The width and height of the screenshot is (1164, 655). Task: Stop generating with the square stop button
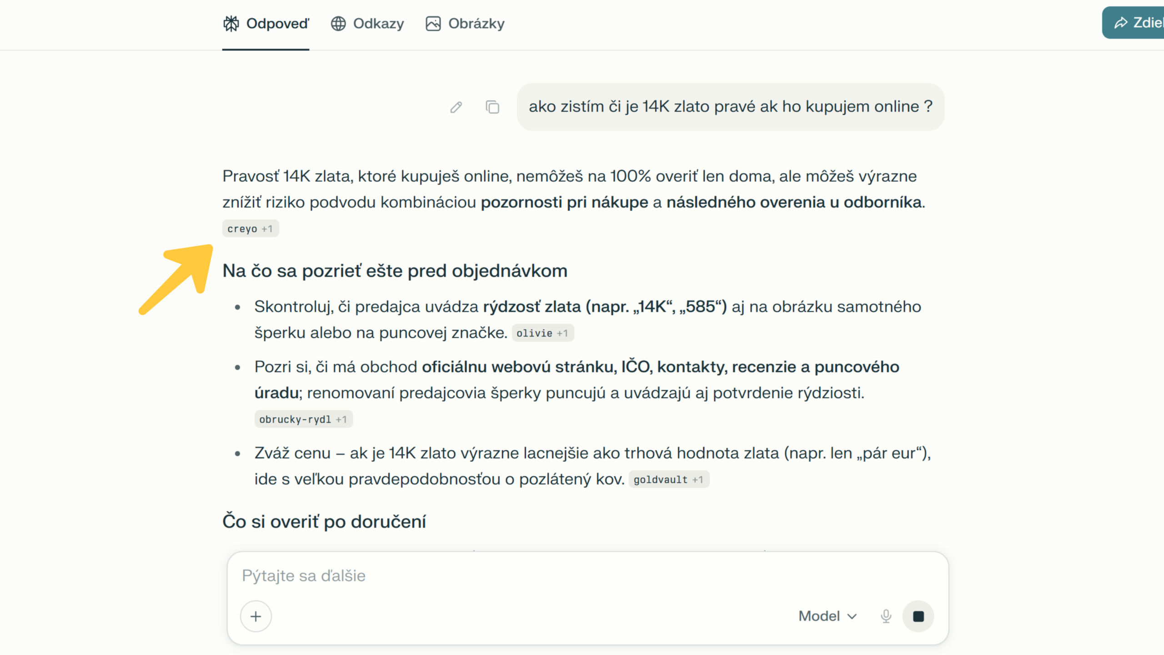pyautogui.click(x=918, y=616)
